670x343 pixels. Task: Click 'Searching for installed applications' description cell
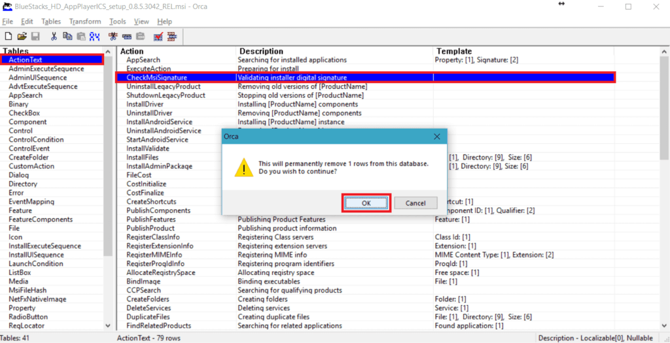coord(292,59)
